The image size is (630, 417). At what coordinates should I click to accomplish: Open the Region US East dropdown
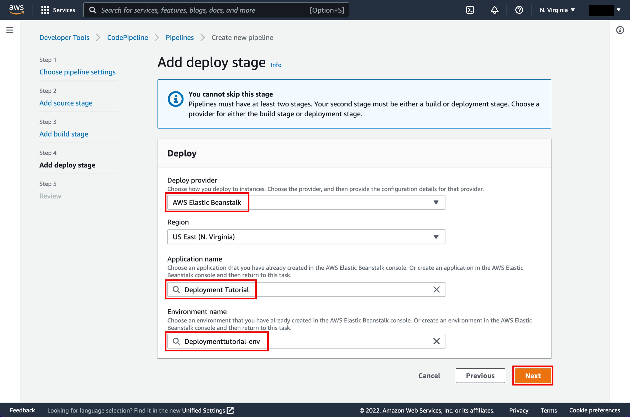click(306, 237)
